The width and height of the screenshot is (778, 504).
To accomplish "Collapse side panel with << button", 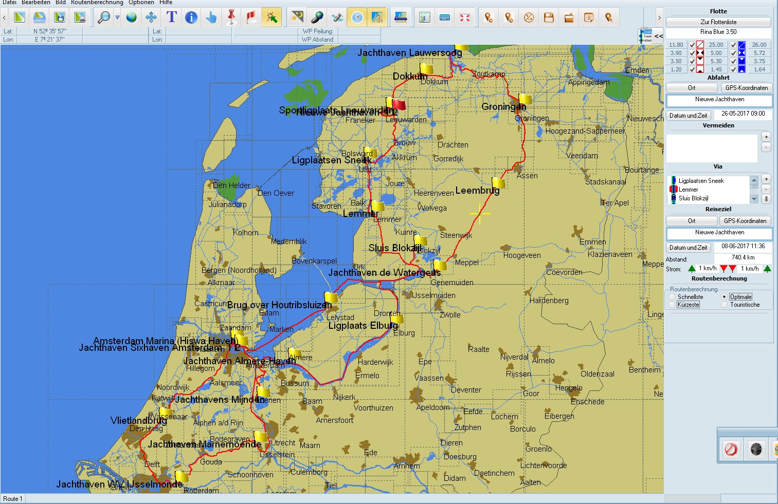I will (658, 36).
